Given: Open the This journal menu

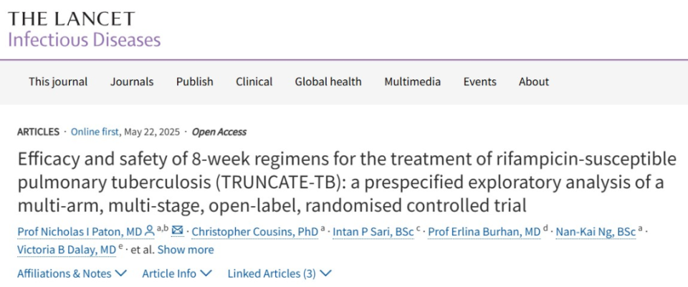Looking at the screenshot, I should (58, 82).
